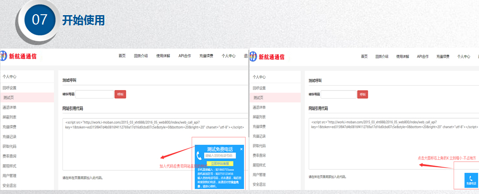The image size is (479, 194).
Task: Open 使用详解 in right screenshot navigation
Action: [x=403, y=57]
